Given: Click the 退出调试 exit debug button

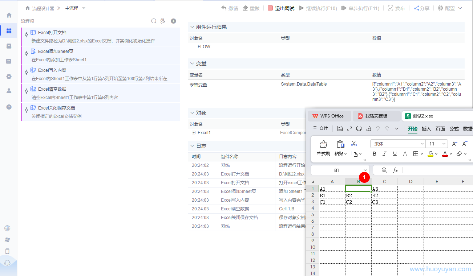Looking at the screenshot, I should [281, 8].
